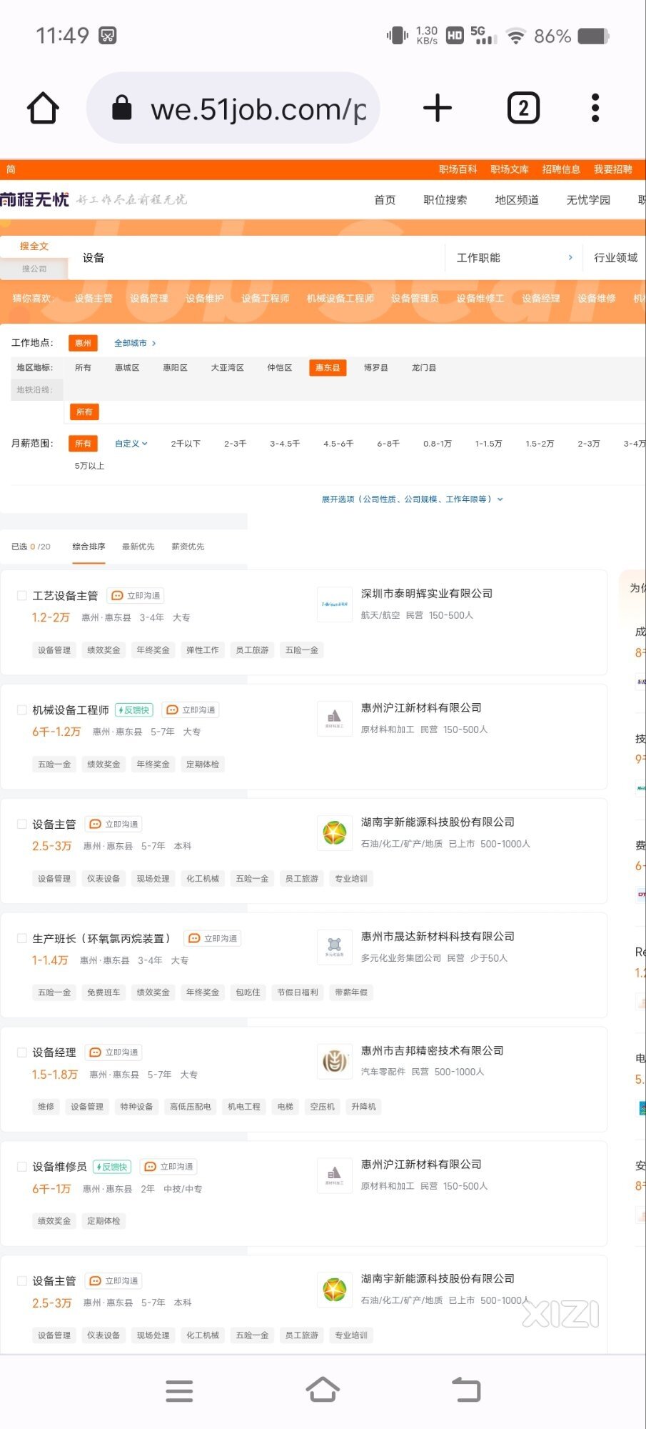Expand 展开选项 additional filters
The width and height of the screenshot is (646, 1429).
pyautogui.click(x=412, y=499)
